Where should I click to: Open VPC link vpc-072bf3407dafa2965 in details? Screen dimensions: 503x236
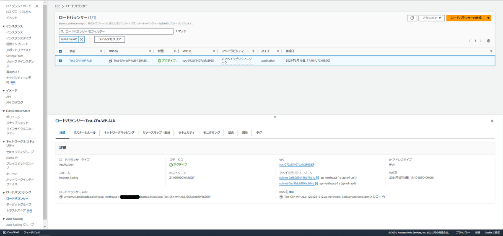[295, 165]
